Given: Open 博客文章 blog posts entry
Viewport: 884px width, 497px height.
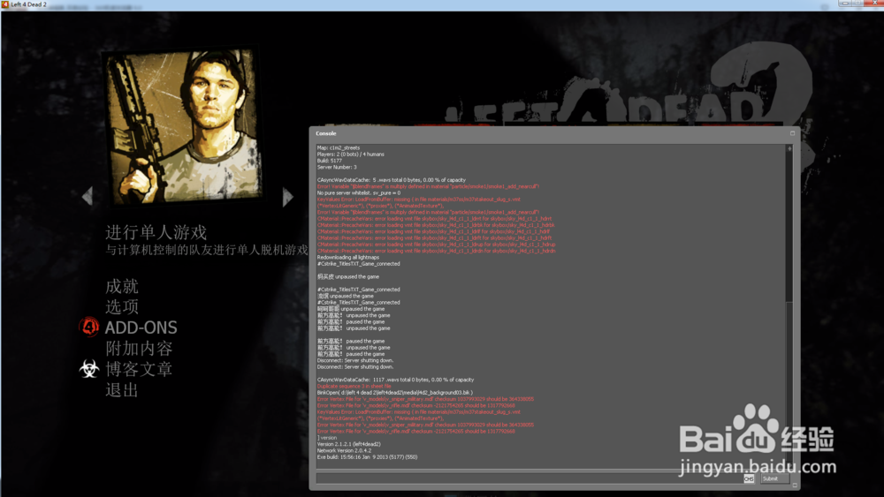Looking at the screenshot, I should coord(139,369).
